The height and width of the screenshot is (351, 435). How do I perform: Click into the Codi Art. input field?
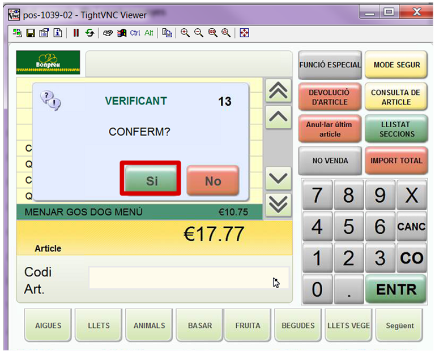(188, 278)
